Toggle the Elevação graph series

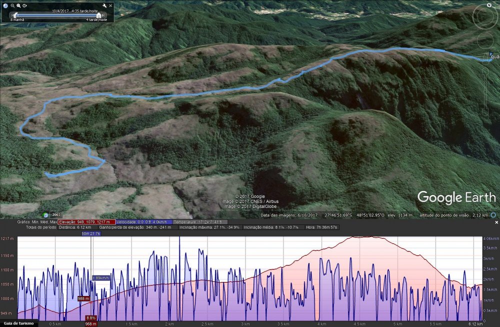click(86, 221)
